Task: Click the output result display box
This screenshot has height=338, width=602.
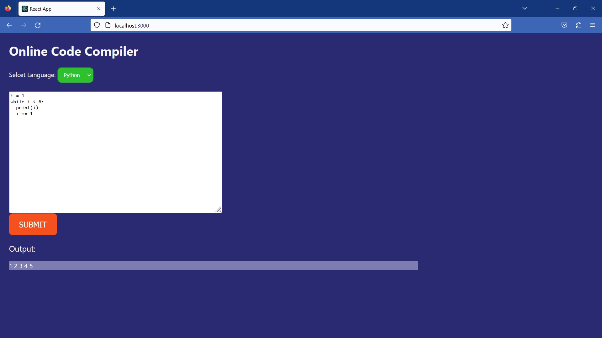Action: tap(213, 266)
